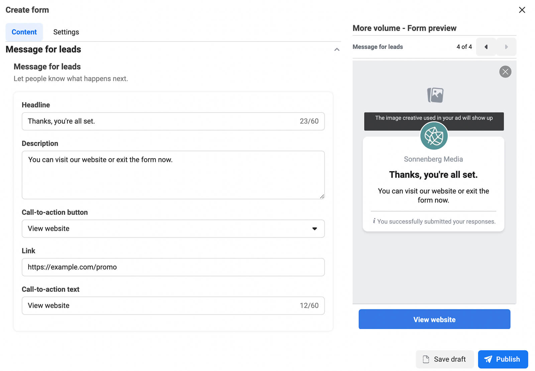Save the form as draft

pyautogui.click(x=444, y=359)
